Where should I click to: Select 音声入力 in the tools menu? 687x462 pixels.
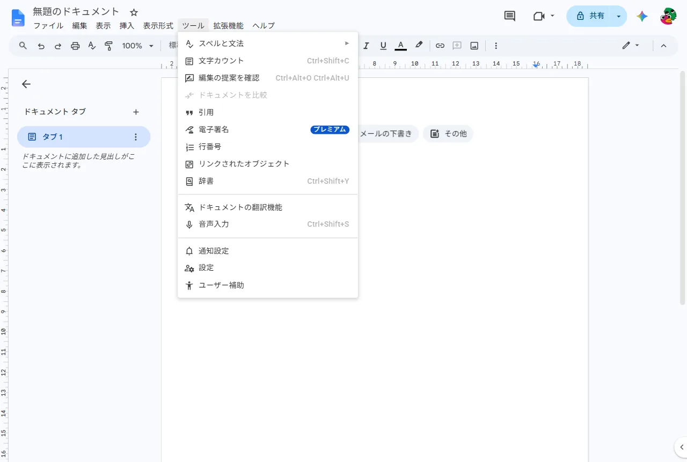(x=268, y=224)
